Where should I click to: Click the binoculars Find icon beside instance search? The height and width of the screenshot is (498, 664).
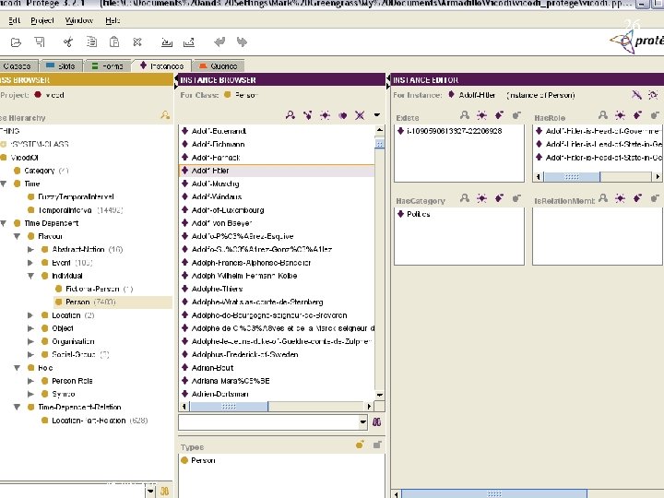point(376,421)
